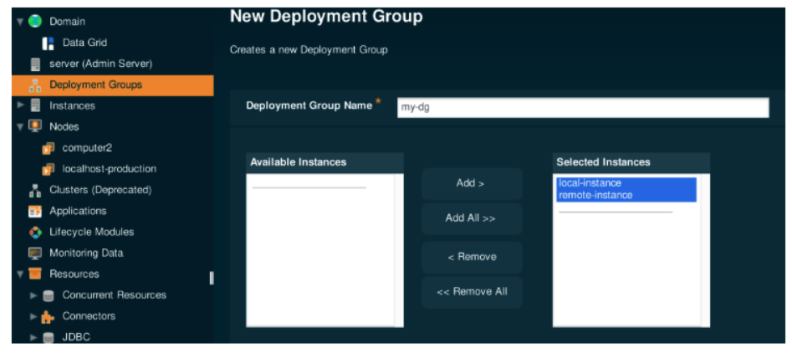Screen dimensions: 792x353
Task: Collapse the Domain tree node
Action: (x=20, y=21)
